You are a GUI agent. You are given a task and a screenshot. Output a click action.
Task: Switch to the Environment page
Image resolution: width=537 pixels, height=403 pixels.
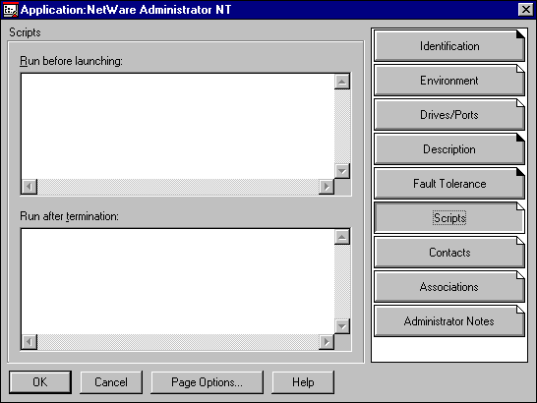[x=449, y=81]
